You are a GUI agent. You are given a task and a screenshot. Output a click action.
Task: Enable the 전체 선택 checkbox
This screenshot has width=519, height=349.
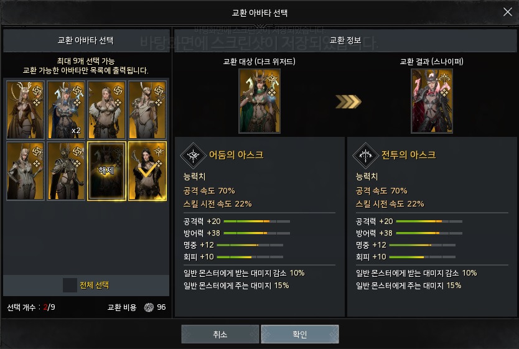[70, 285]
